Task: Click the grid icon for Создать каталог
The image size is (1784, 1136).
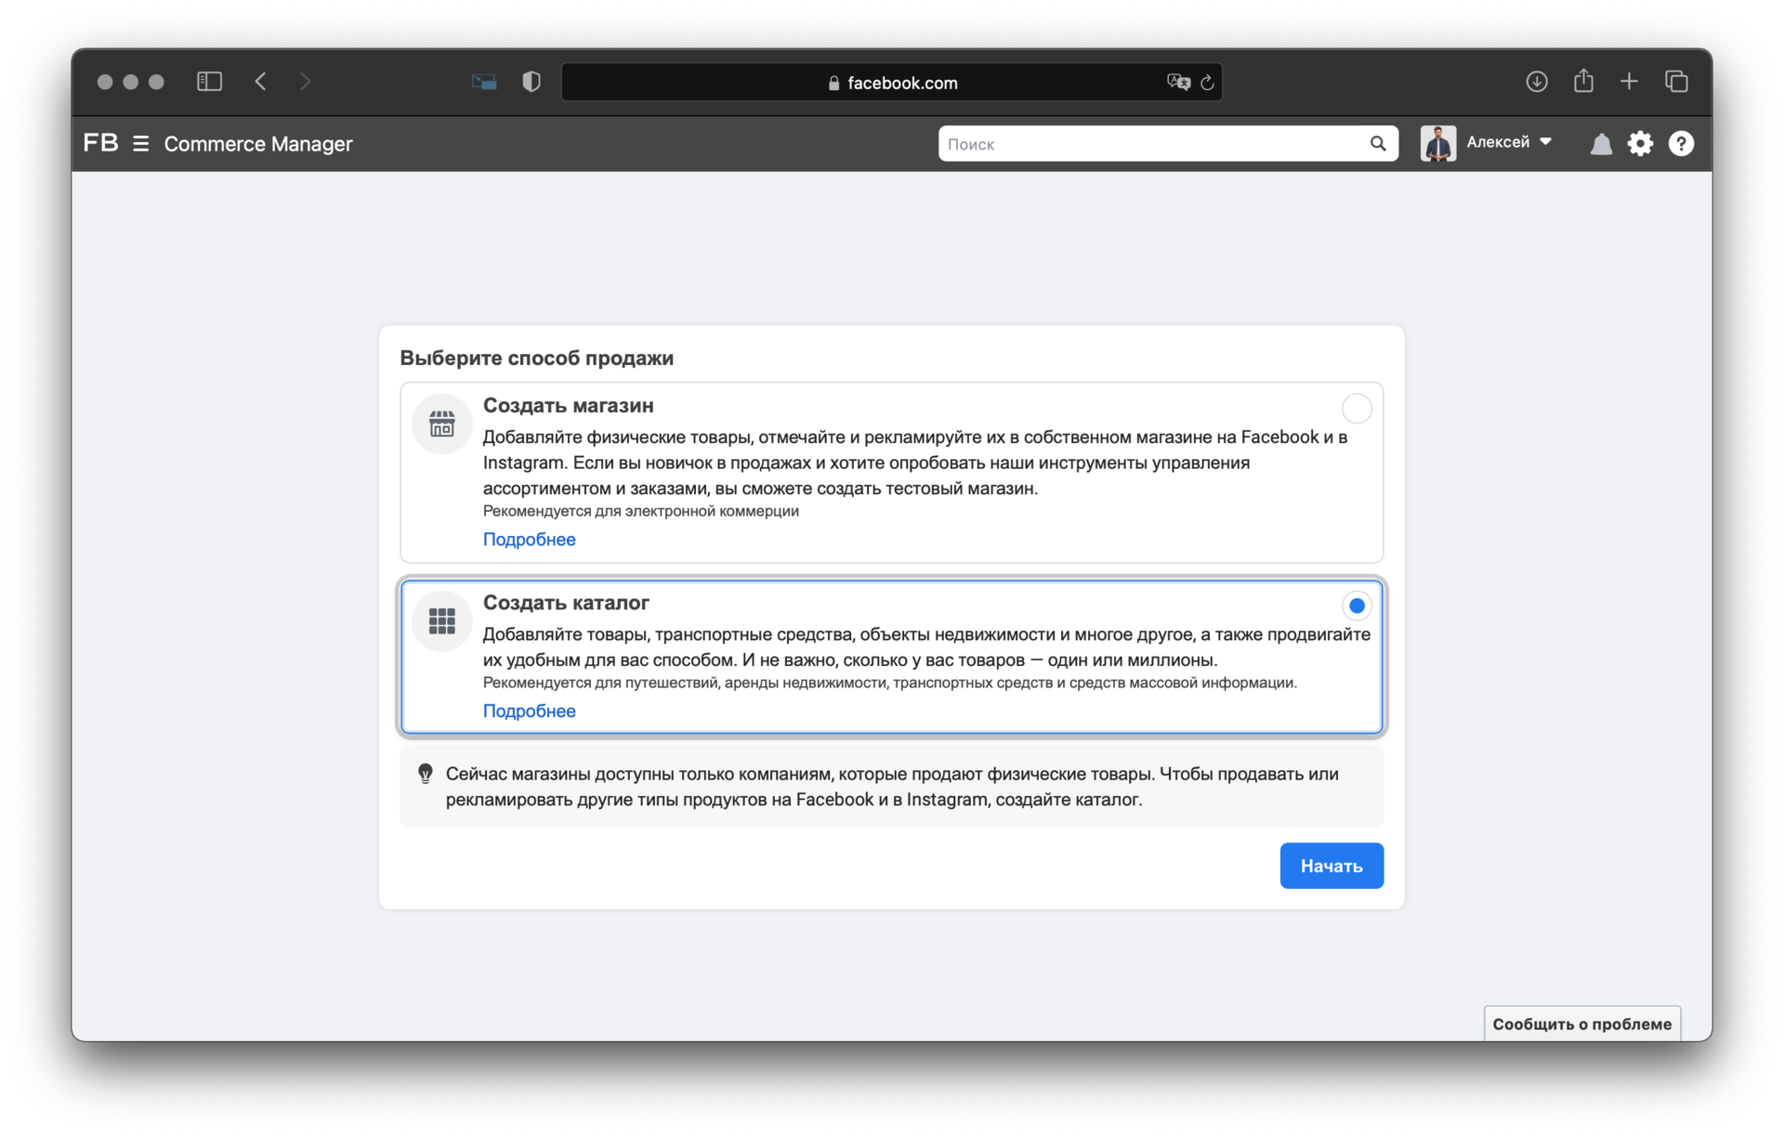Action: pyautogui.click(x=442, y=620)
